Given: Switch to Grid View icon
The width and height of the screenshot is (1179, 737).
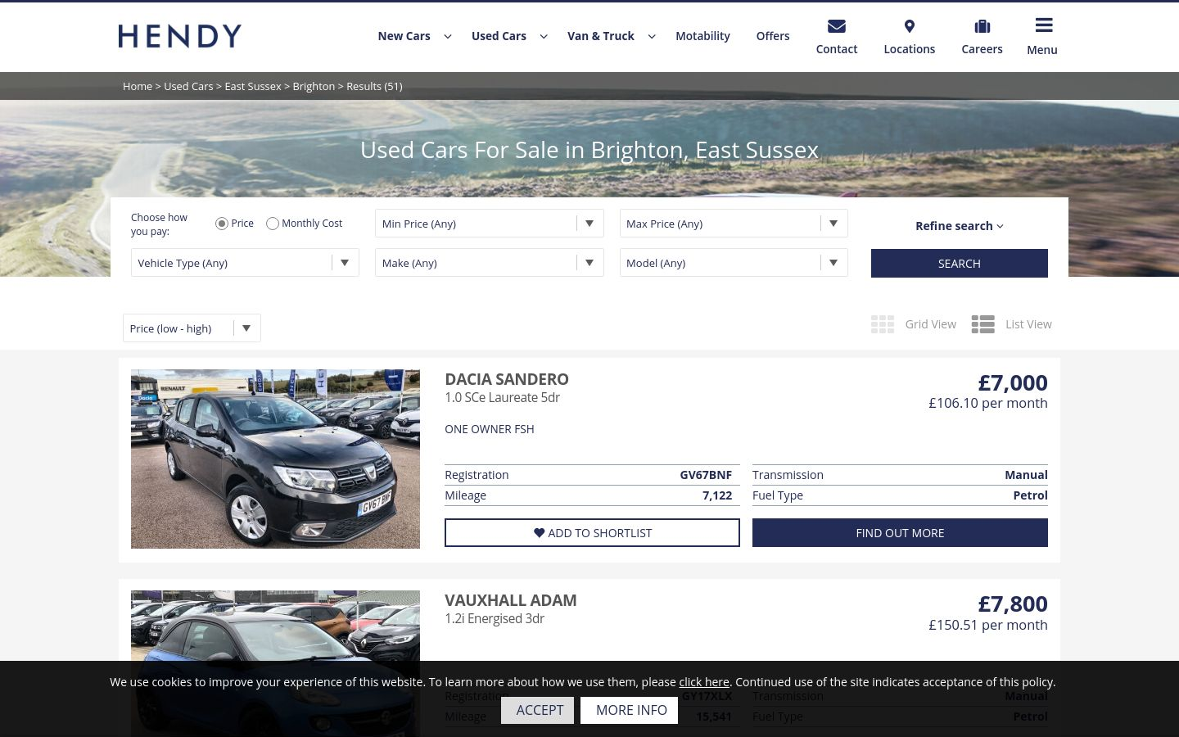Looking at the screenshot, I should [x=883, y=324].
